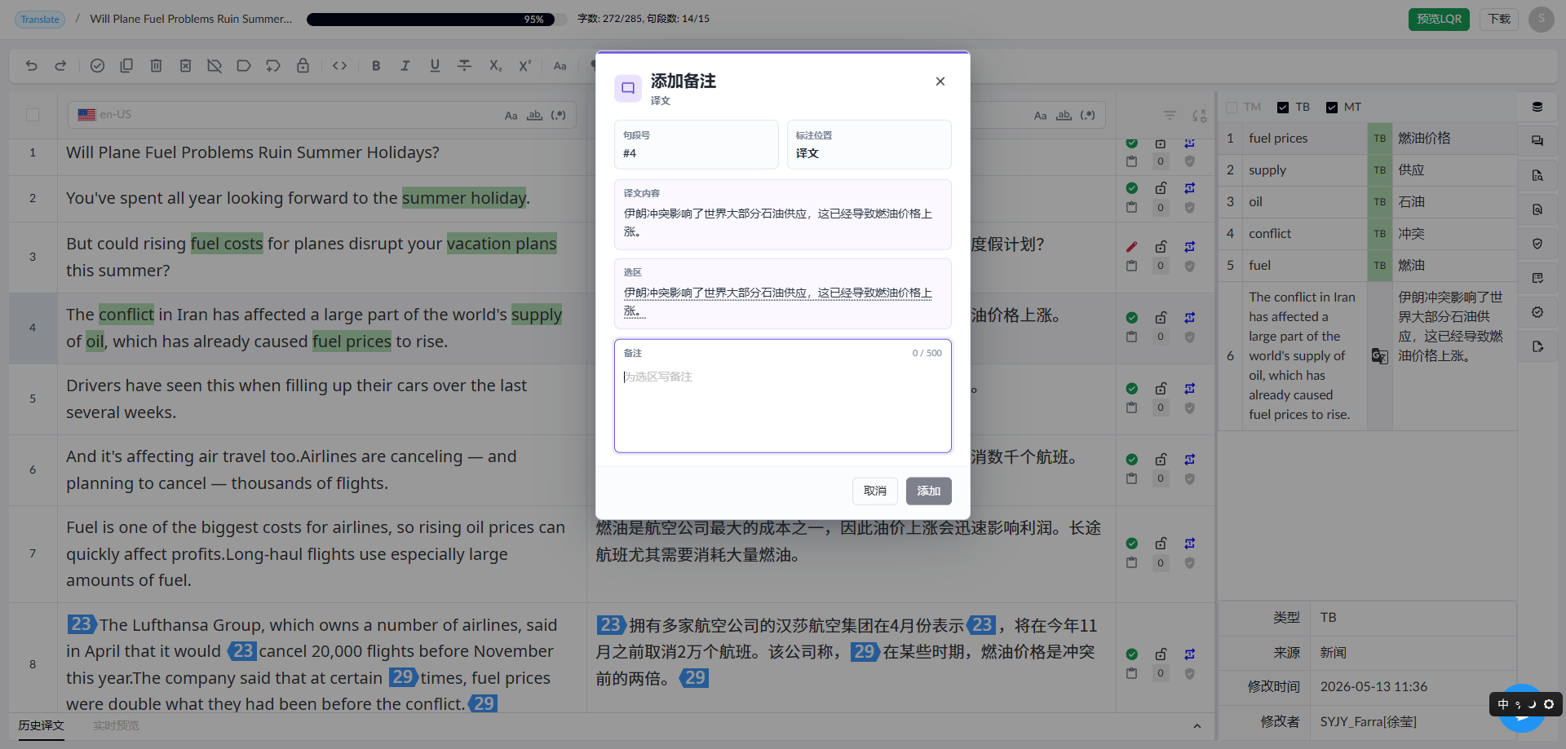This screenshot has width=1566, height=749.
Task: Toggle regex option in target search
Action: tap(1087, 116)
